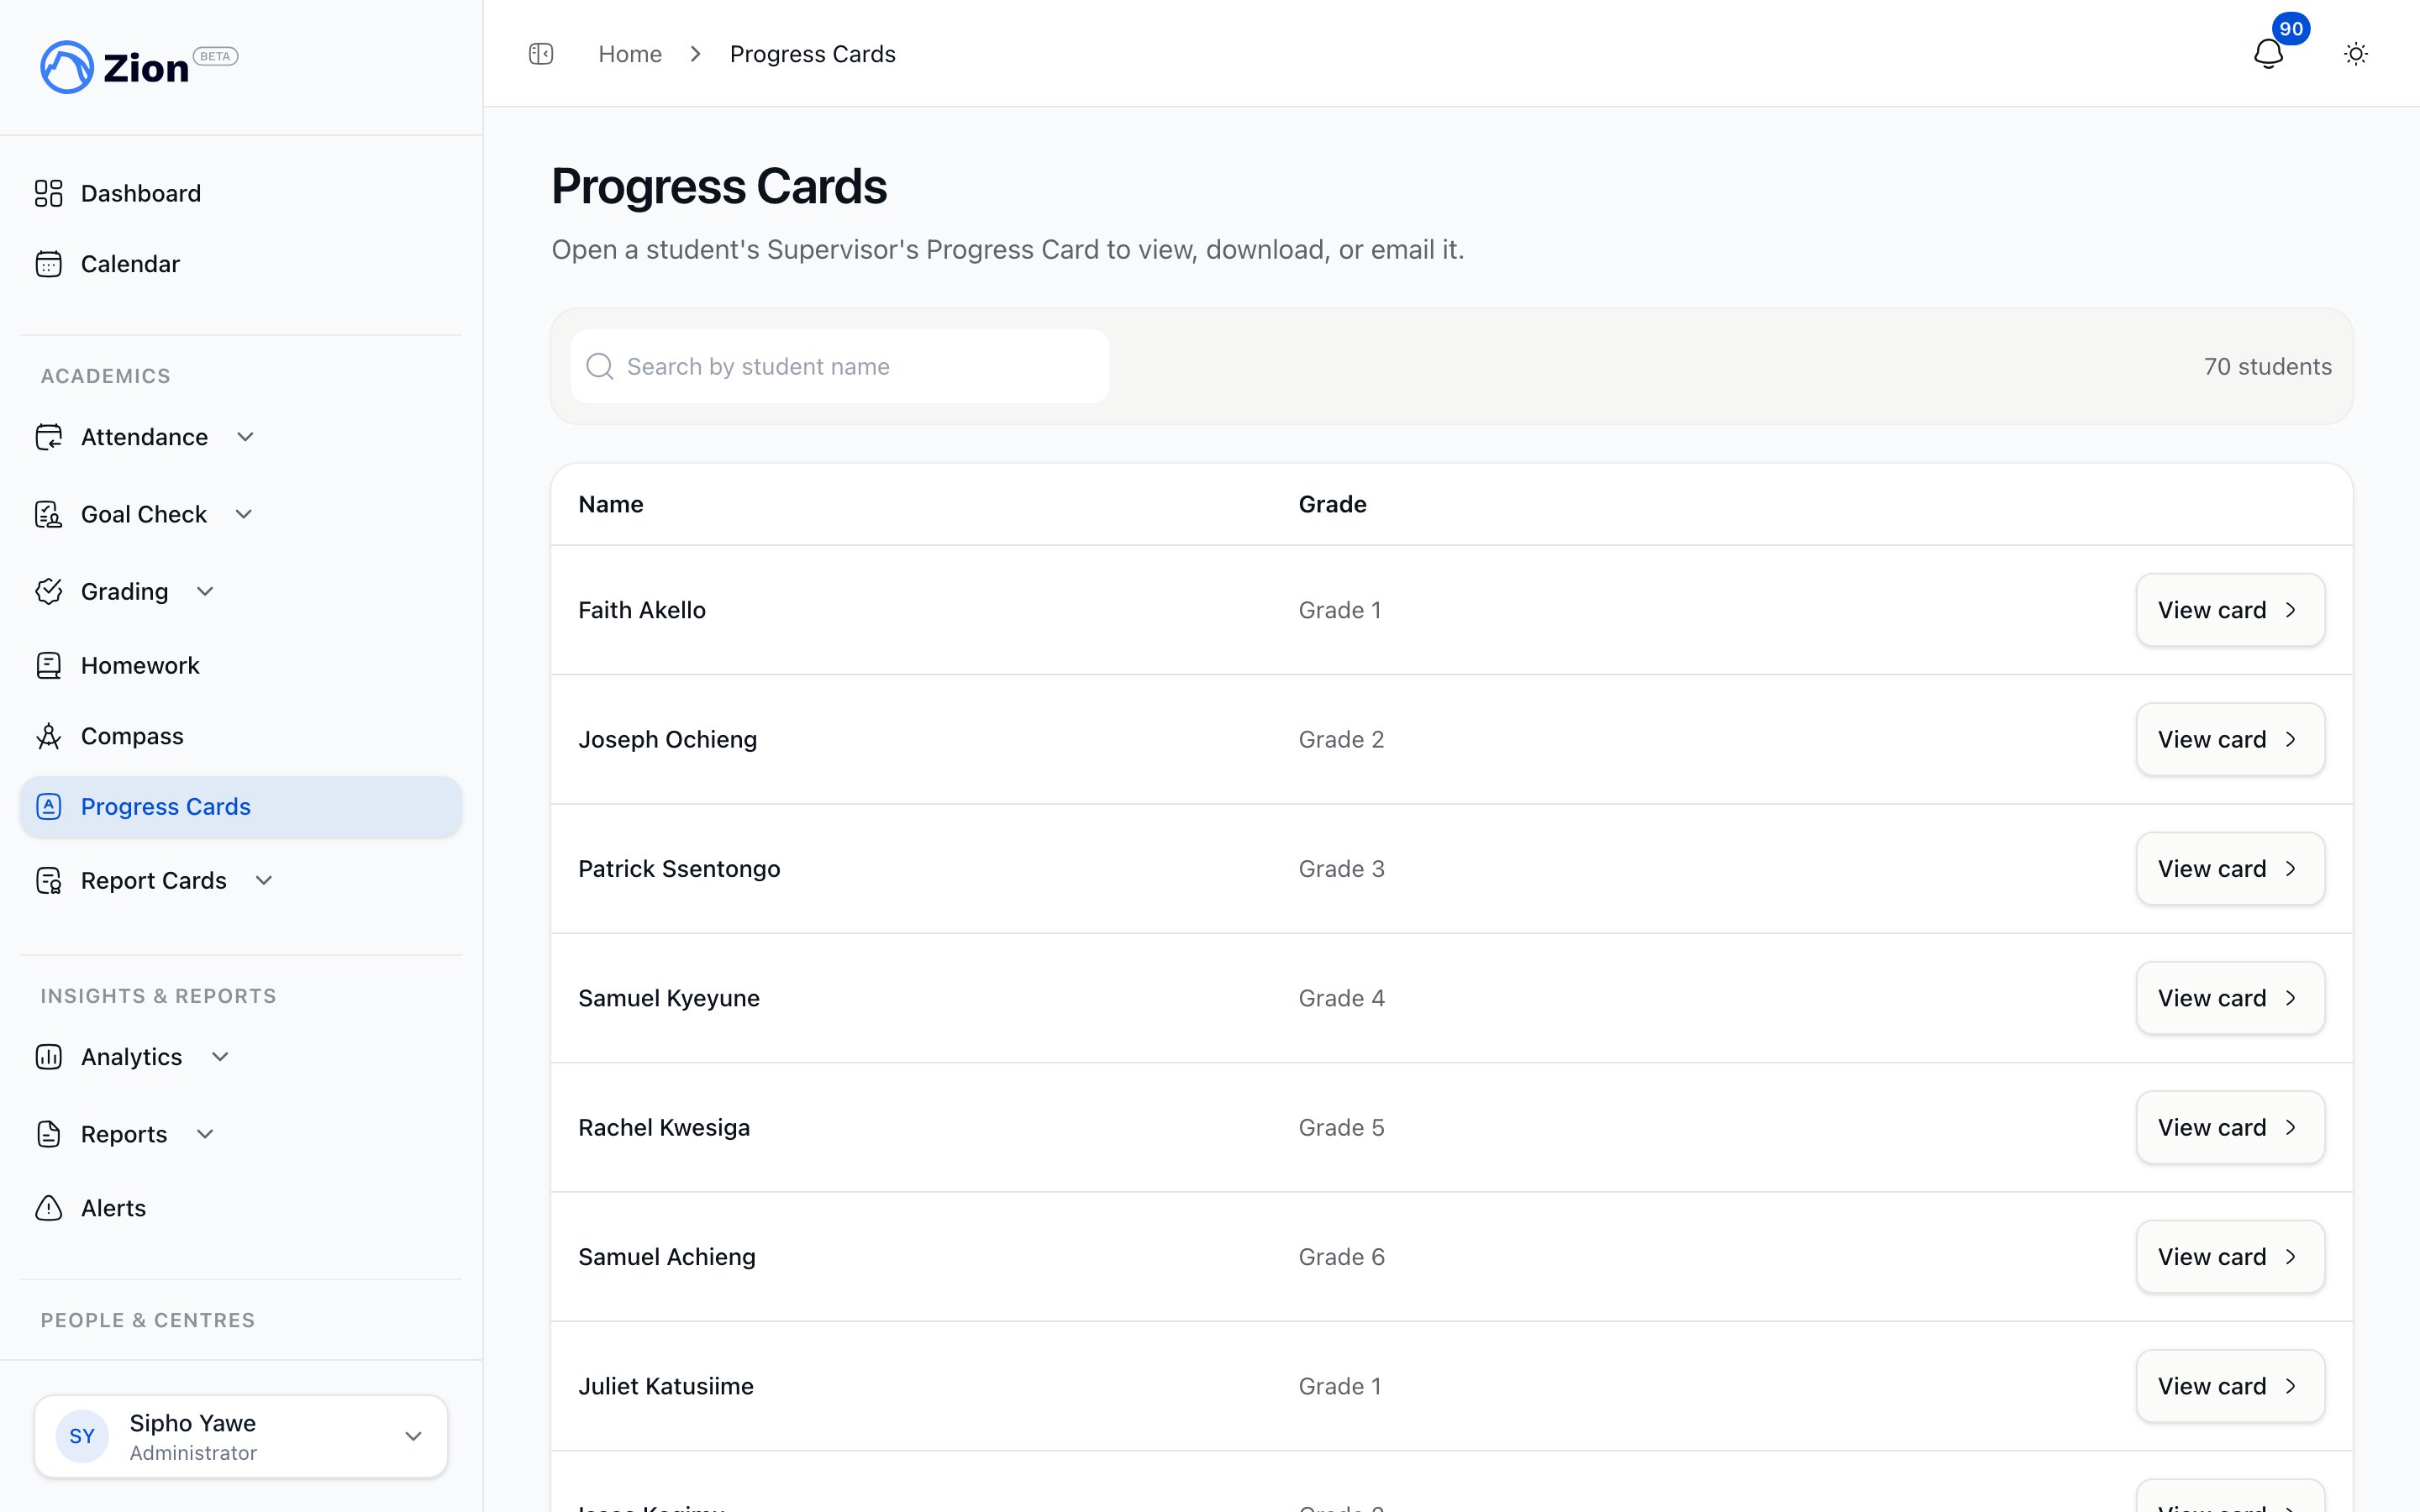
Task: Click the Alerts triangle icon
Action: (49, 1208)
